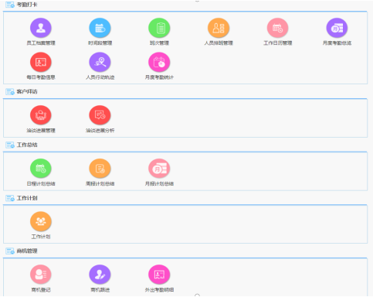Screen dimensions: 373x304
Task: Open 商机登记 pink contact icon
Action: 41,275
